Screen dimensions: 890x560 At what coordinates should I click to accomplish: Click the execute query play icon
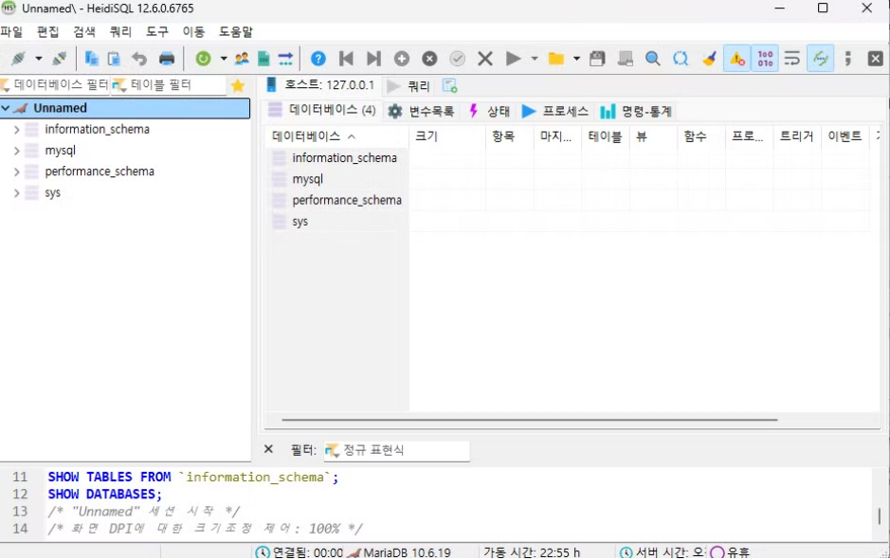pos(513,59)
